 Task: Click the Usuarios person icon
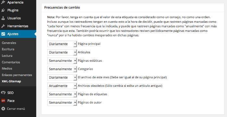tap(3, 18)
